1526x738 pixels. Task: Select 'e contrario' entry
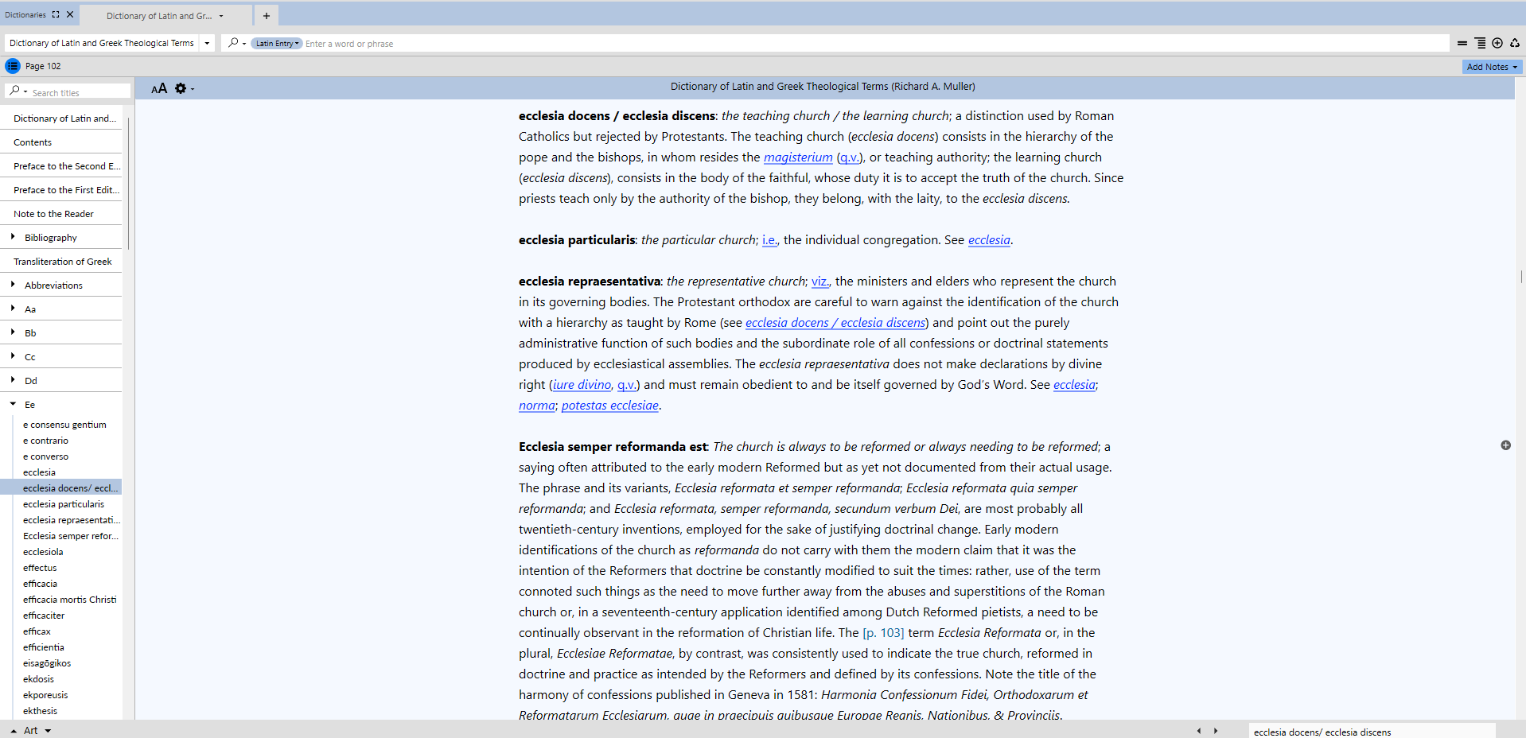pyautogui.click(x=45, y=441)
